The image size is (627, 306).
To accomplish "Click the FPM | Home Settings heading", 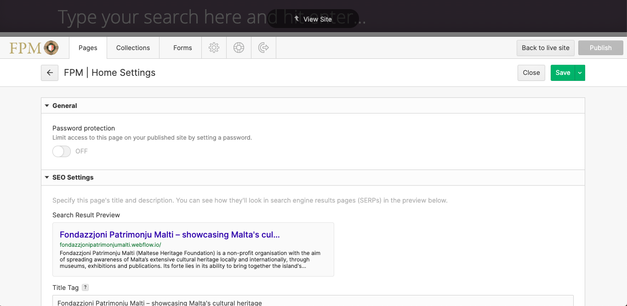I will pyautogui.click(x=109, y=73).
